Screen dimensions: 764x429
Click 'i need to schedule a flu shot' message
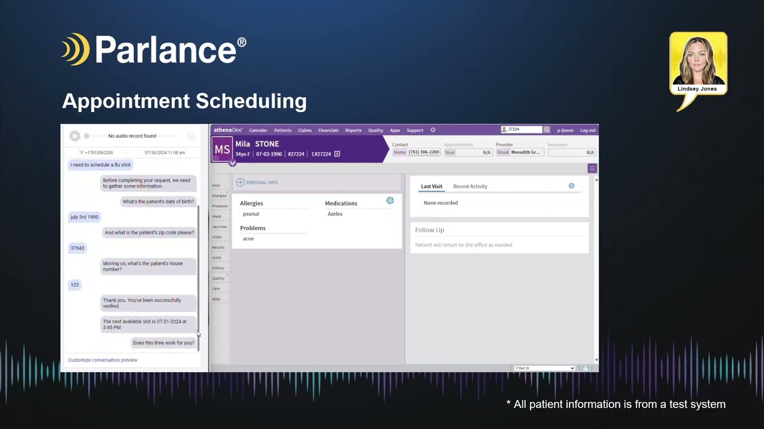tap(100, 164)
